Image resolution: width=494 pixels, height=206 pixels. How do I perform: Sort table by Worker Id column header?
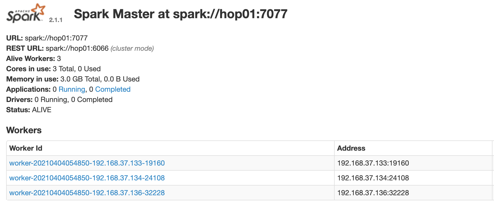(26, 148)
